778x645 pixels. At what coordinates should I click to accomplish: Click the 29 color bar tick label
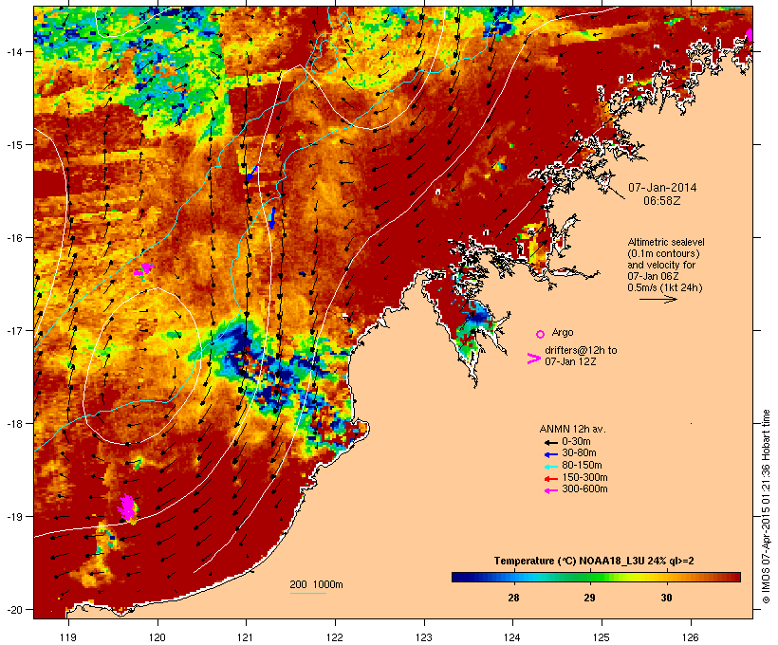589,598
